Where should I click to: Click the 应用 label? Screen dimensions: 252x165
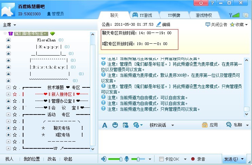[x=213, y=125]
